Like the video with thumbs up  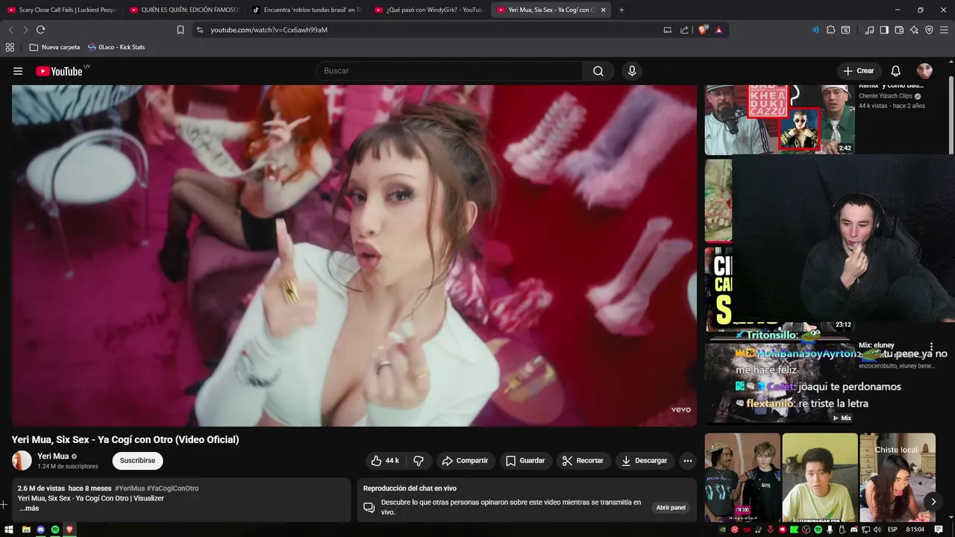click(x=385, y=461)
